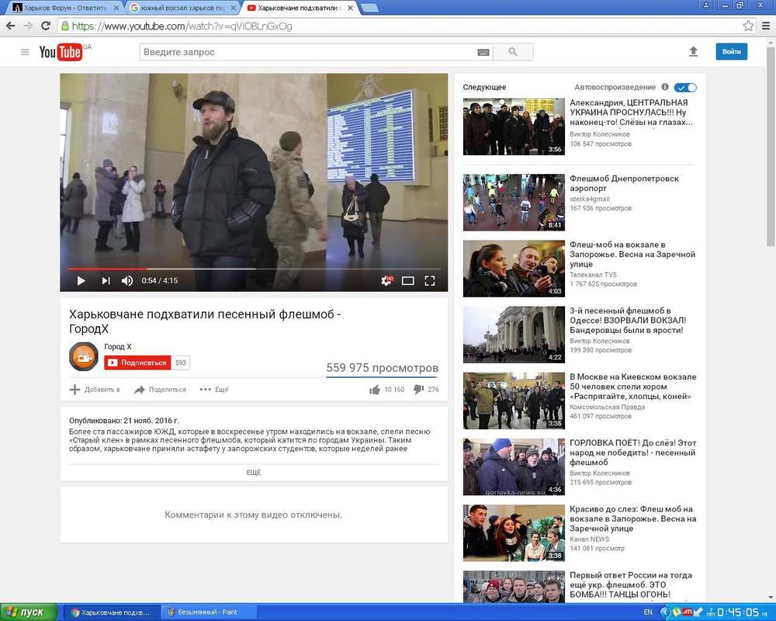Toggle the Автовоспроизведение autoplay switch
Image resolution: width=776 pixels, height=621 pixels.
tap(685, 88)
